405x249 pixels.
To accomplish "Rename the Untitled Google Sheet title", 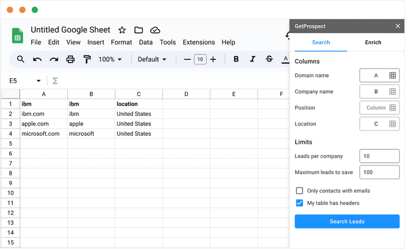I will point(71,30).
